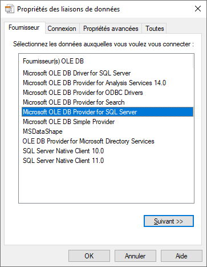Choose SQL Server Native Client 11.0

point(63,161)
